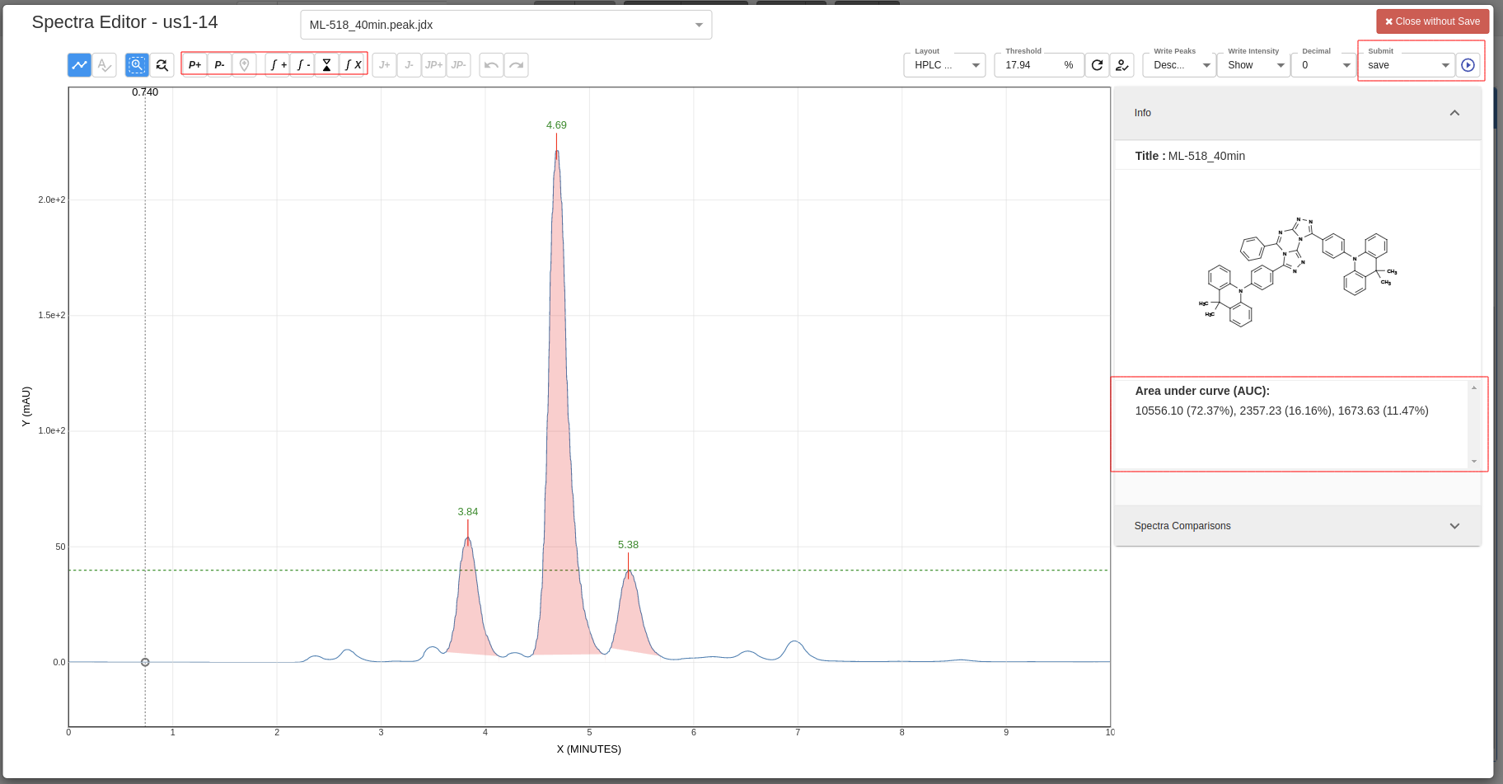Select the P+ add peak tool
Screen dimensions: 1503x784
tap(194, 64)
